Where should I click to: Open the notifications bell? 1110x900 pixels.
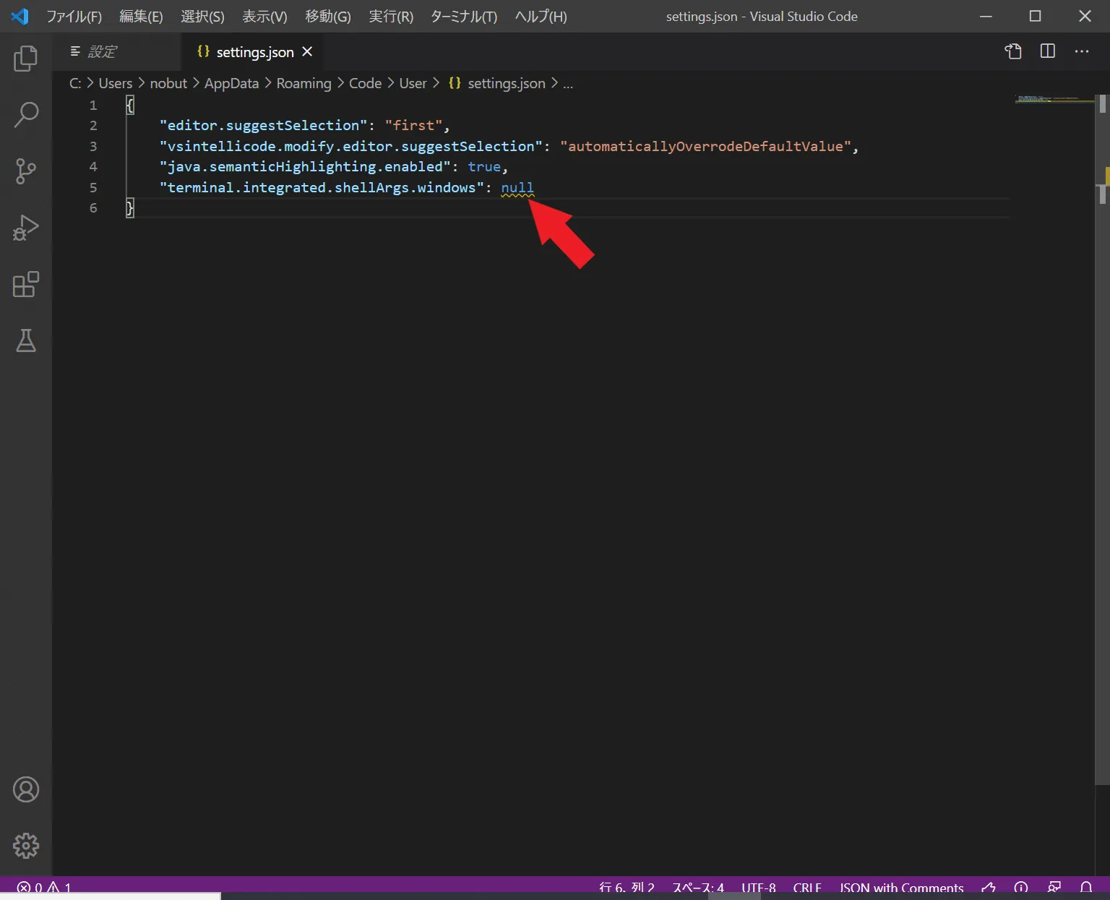click(x=1086, y=888)
